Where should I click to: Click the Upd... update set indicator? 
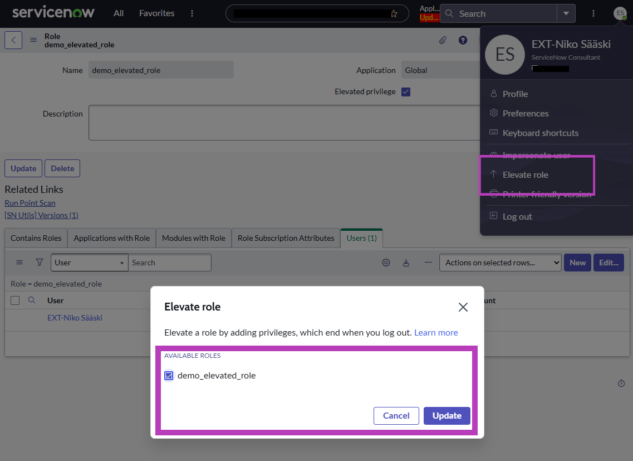click(x=429, y=18)
